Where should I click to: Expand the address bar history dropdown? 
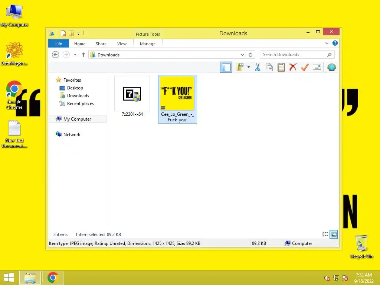coord(242,55)
